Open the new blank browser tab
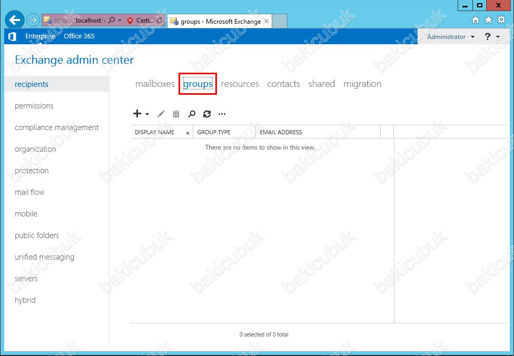 click(280, 21)
